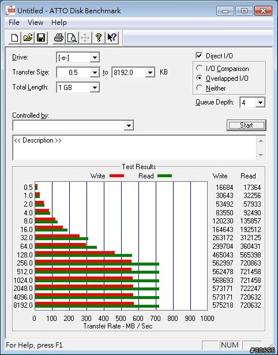Click description scrollbar up arrow
Viewport: 278px width, 355px height.
tap(261, 141)
